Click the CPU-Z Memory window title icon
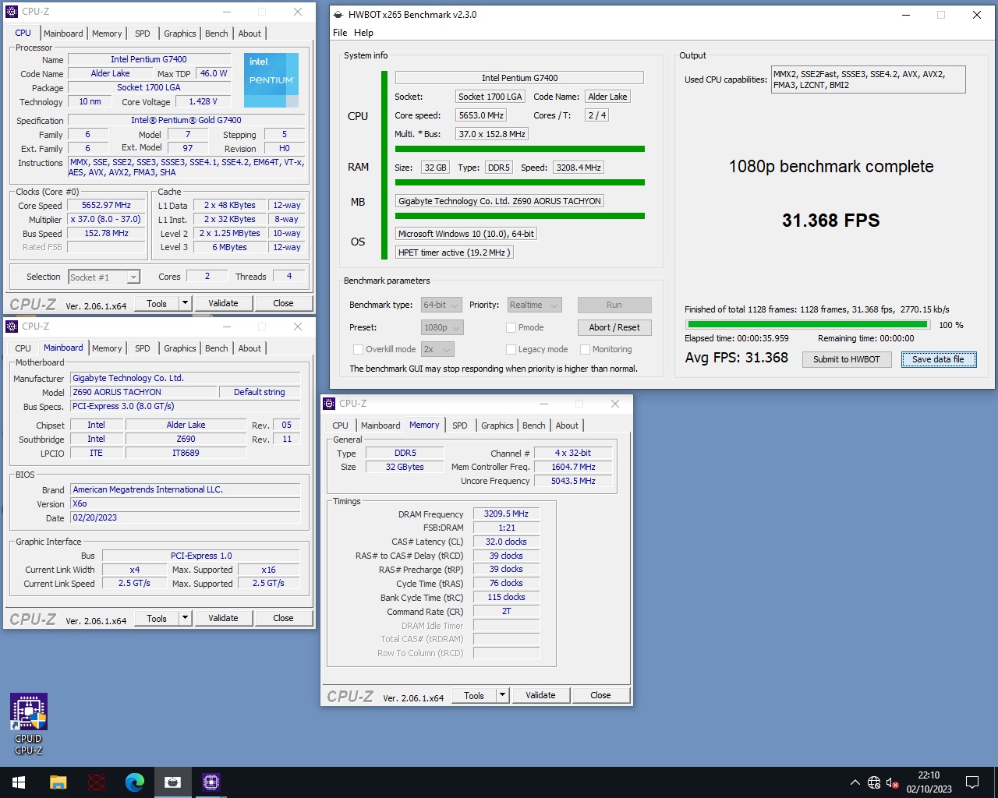Screen dimensions: 998x798 (329, 404)
